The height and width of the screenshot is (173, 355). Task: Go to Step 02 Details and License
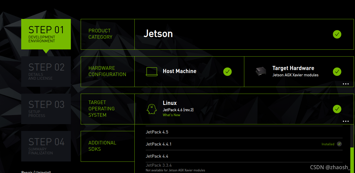pyautogui.click(x=46, y=71)
